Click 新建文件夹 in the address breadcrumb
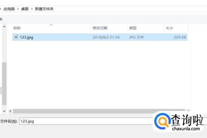The width and height of the screenshot is (207, 138). pyautogui.click(x=44, y=9)
